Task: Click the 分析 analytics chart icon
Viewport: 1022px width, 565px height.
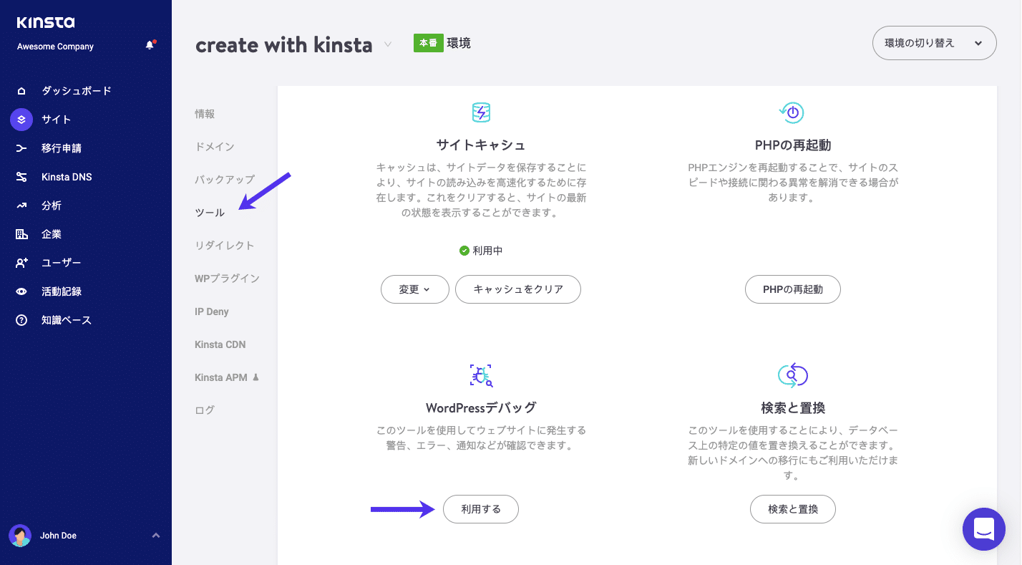Action: coord(21,206)
